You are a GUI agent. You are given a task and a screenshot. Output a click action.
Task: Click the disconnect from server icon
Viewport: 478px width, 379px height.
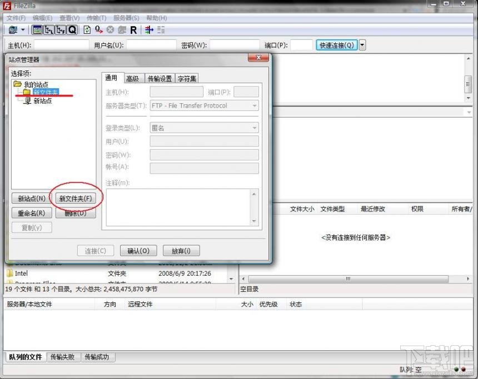[122, 30]
